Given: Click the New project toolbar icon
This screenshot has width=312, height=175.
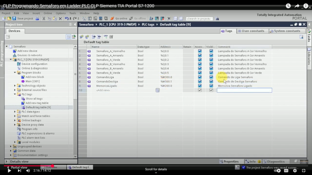Looking at the screenshot, I should click(4, 19).
